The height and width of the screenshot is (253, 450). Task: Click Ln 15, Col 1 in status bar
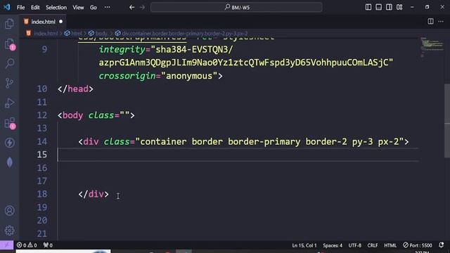point(304,245)
